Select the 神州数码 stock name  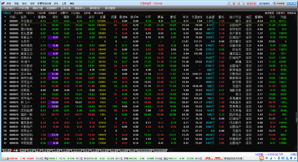tap(26, 135)
